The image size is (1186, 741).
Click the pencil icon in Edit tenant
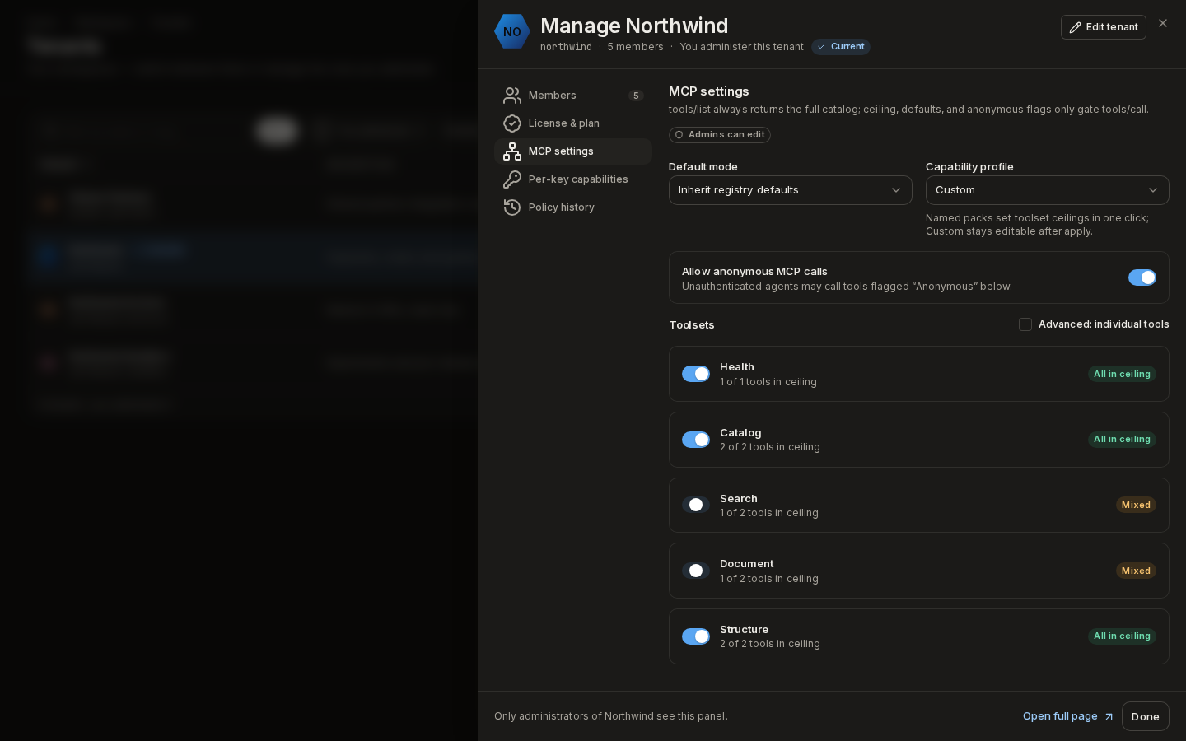1075,27
